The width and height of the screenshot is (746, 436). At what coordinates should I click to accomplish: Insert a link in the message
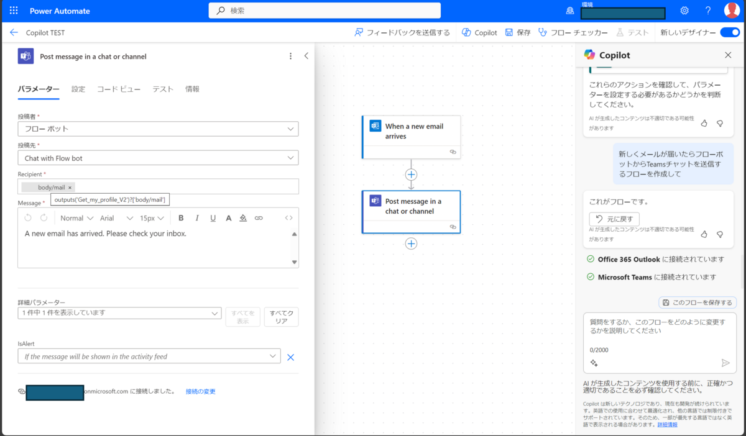click(259, 218)
